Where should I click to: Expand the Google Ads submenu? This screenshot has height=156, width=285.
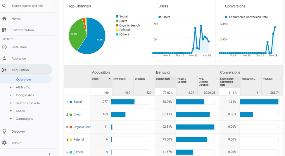pos(11,95)
